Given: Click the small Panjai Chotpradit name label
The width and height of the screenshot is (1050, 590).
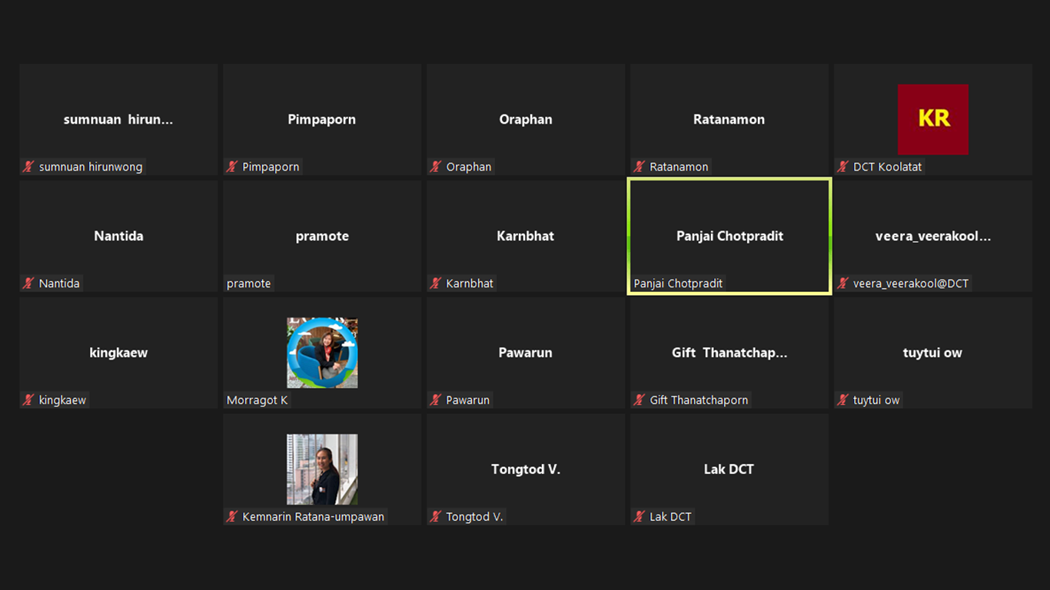Looking at the screenshot, I should tap(678, 283).
